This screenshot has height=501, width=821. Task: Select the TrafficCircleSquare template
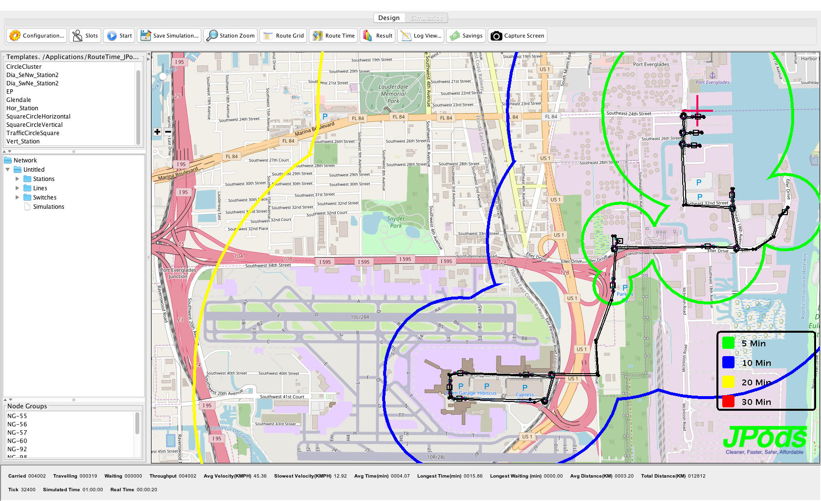(x=33, y=133)
